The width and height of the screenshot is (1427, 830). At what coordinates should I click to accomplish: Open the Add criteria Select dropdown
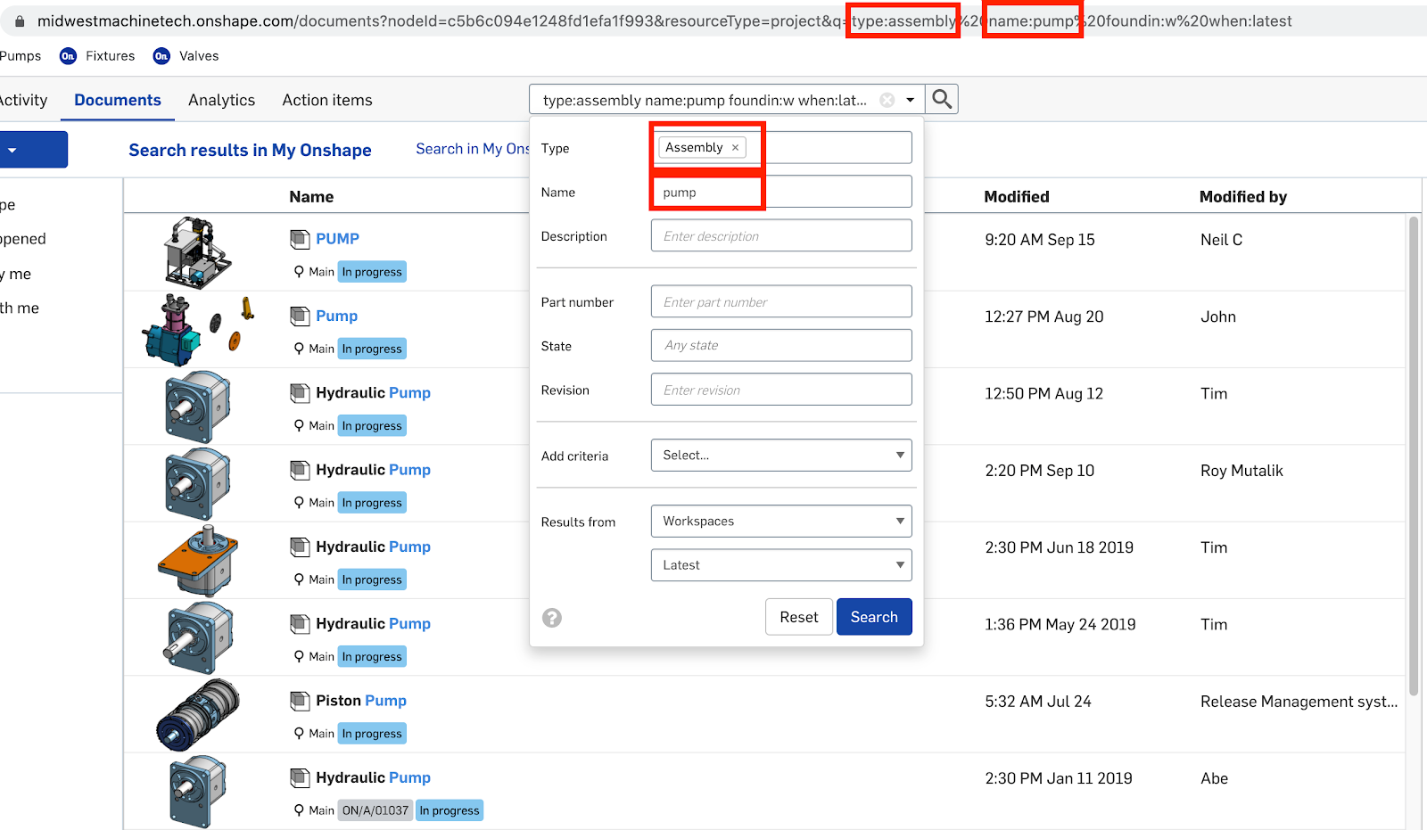tap(781, 455)
